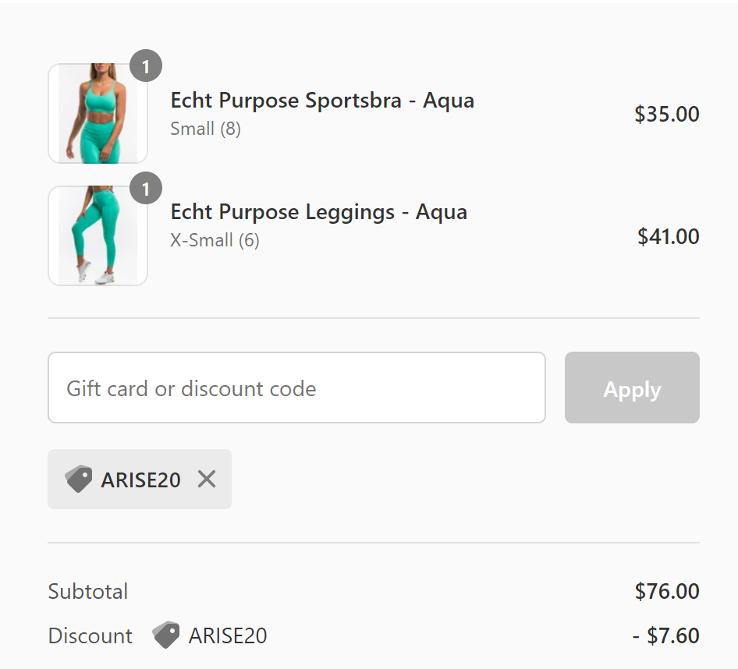Screen dimensions: 738x669
Task: Click the Echt Purpose Leggings - Aqua title
Action: [318, 212]
